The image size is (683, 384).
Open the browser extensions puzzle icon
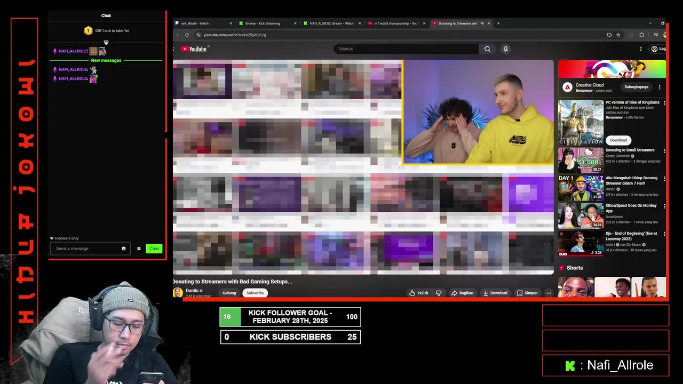pos(641,35)
